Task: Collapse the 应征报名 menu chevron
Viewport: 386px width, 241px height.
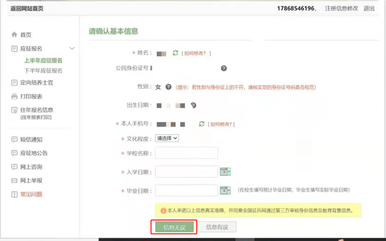Action: pos(72,49)
